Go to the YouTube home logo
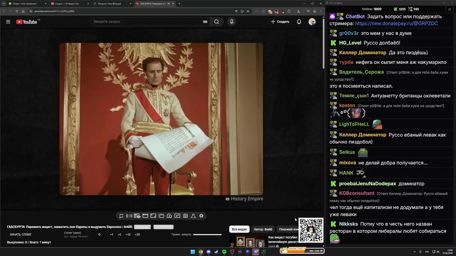This screenshot has width=456, height=256. (27, 22)
